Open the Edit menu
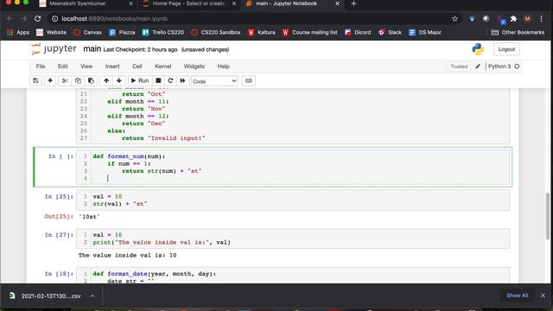This screenshot has height=311, width=553. (x=63, y=67)
